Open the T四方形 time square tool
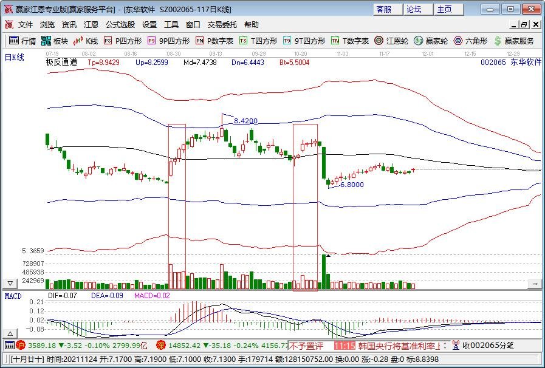Viewport: 545px width, 368px height. coord(258,41)
